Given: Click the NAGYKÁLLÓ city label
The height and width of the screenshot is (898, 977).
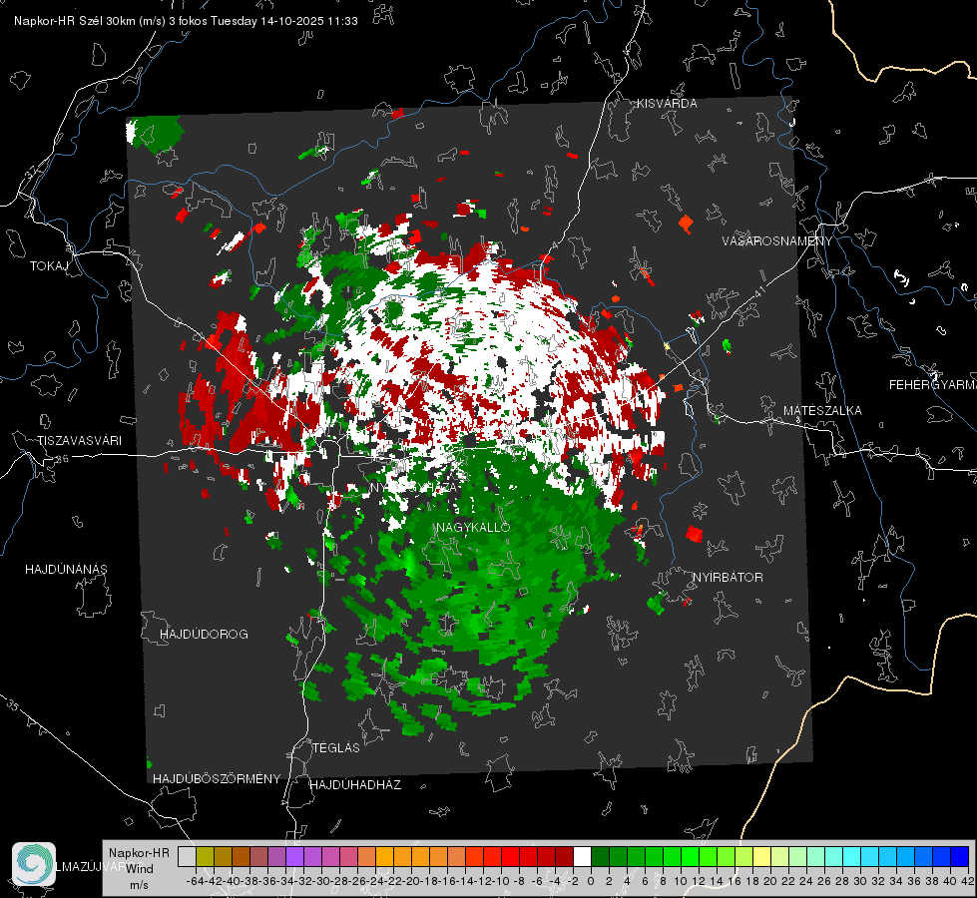Looking at the screenshot, I should [x=473, y=527].
